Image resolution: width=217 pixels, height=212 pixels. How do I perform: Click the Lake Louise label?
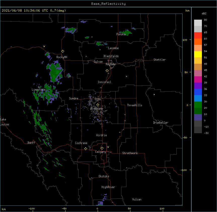click(x=5, y=122)
